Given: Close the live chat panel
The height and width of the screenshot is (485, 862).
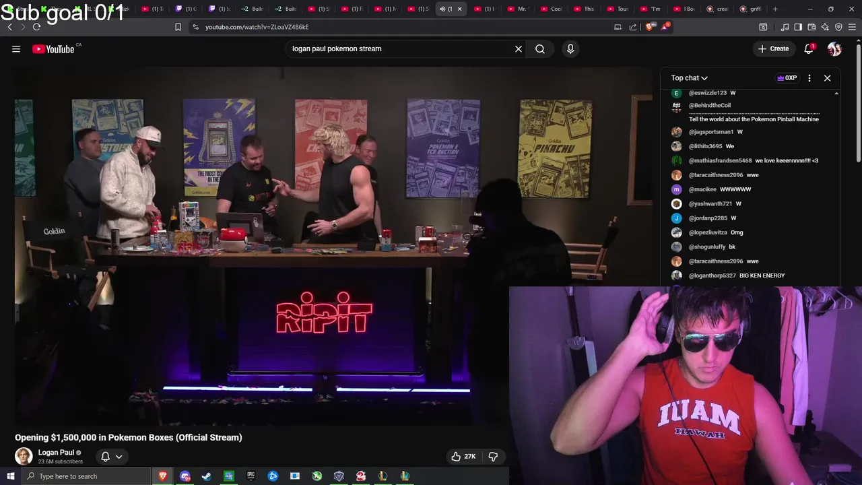Looking at the screenshot, I should 828,78.
